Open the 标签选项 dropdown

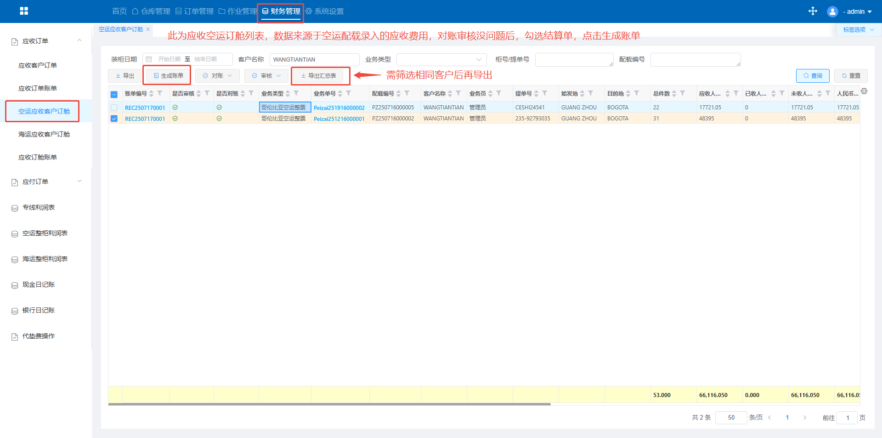pyautogui.click(x=858, y=30)
